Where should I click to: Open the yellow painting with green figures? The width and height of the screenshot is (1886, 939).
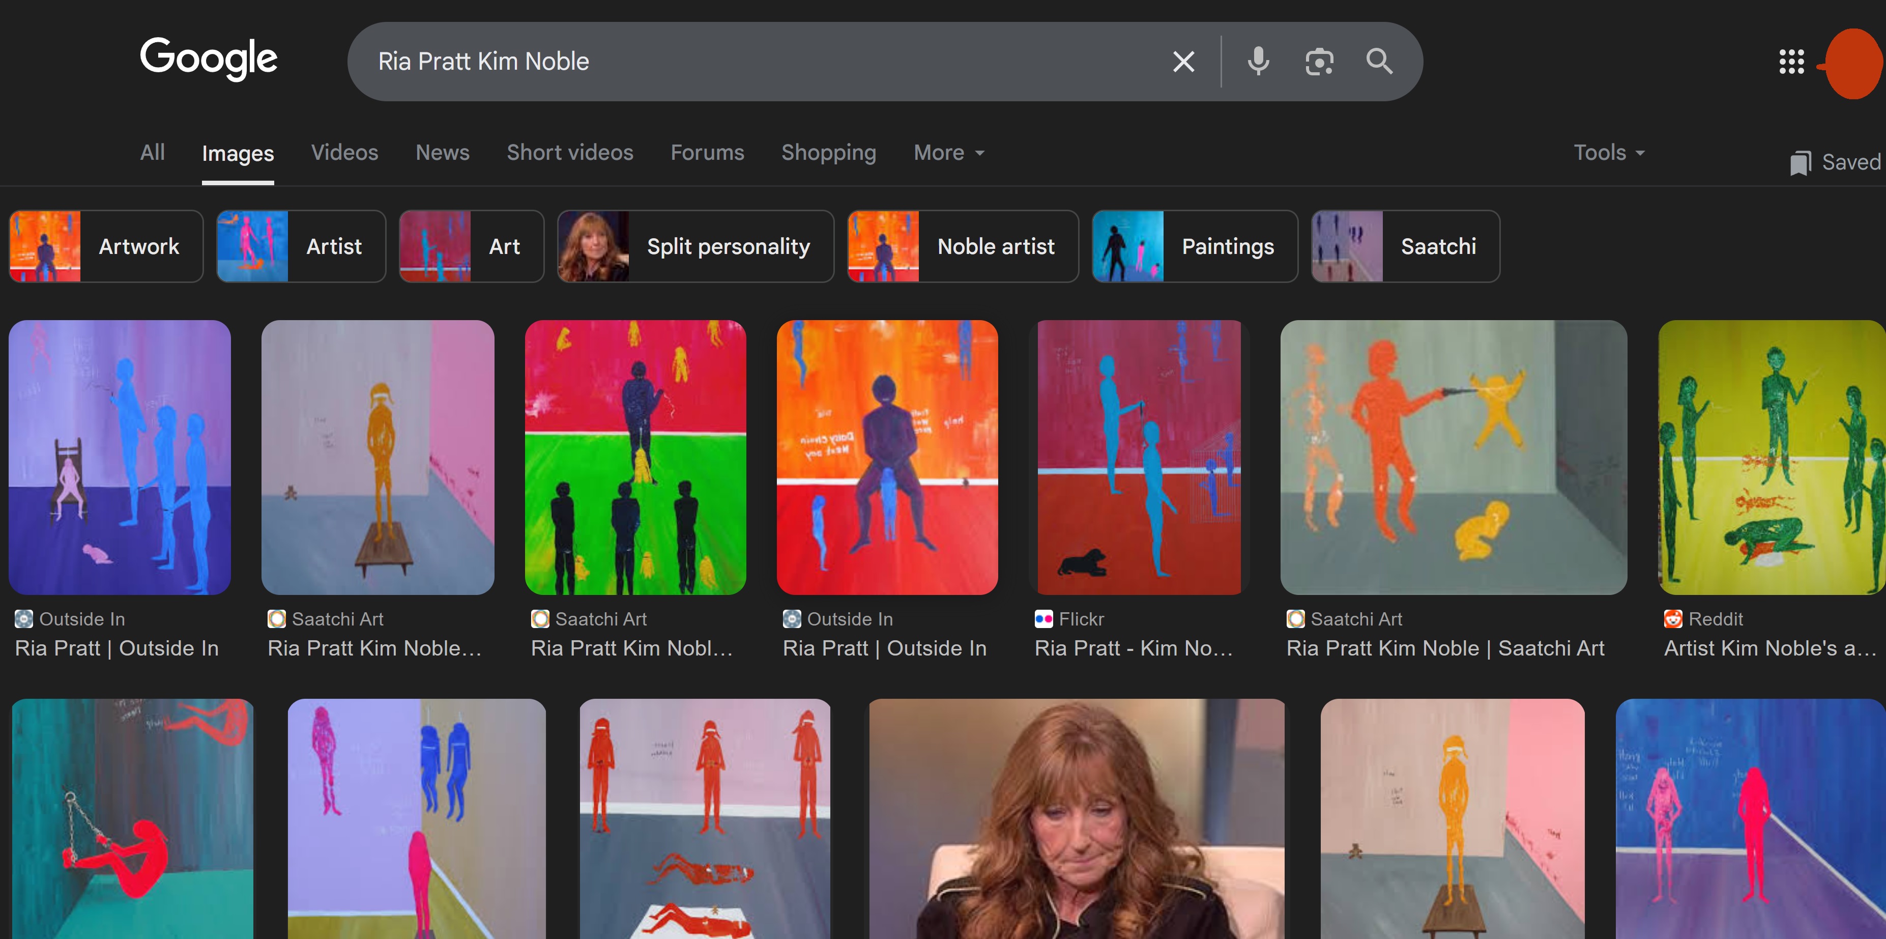pyautogui.click(x=1772, y=457)
